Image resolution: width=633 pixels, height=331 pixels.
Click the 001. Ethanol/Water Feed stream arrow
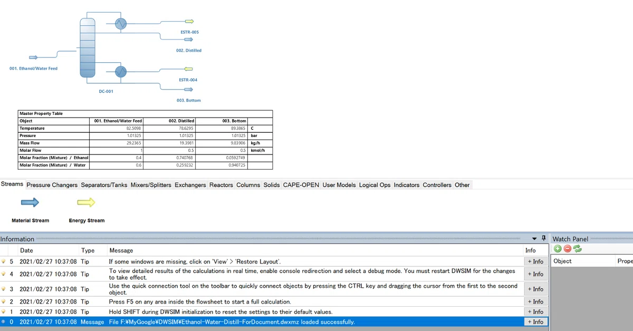click(33, 57)
